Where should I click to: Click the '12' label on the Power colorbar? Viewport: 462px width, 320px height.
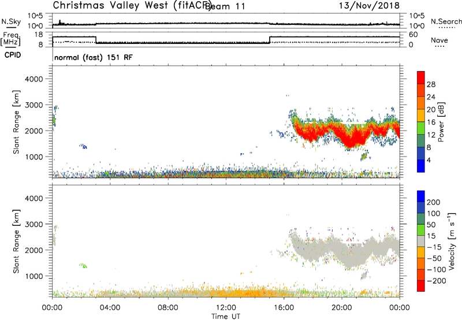(431, 135)
